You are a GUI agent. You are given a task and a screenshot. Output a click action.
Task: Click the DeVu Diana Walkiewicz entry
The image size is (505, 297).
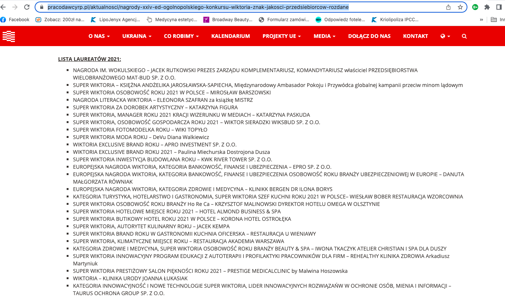coord(141,137)
